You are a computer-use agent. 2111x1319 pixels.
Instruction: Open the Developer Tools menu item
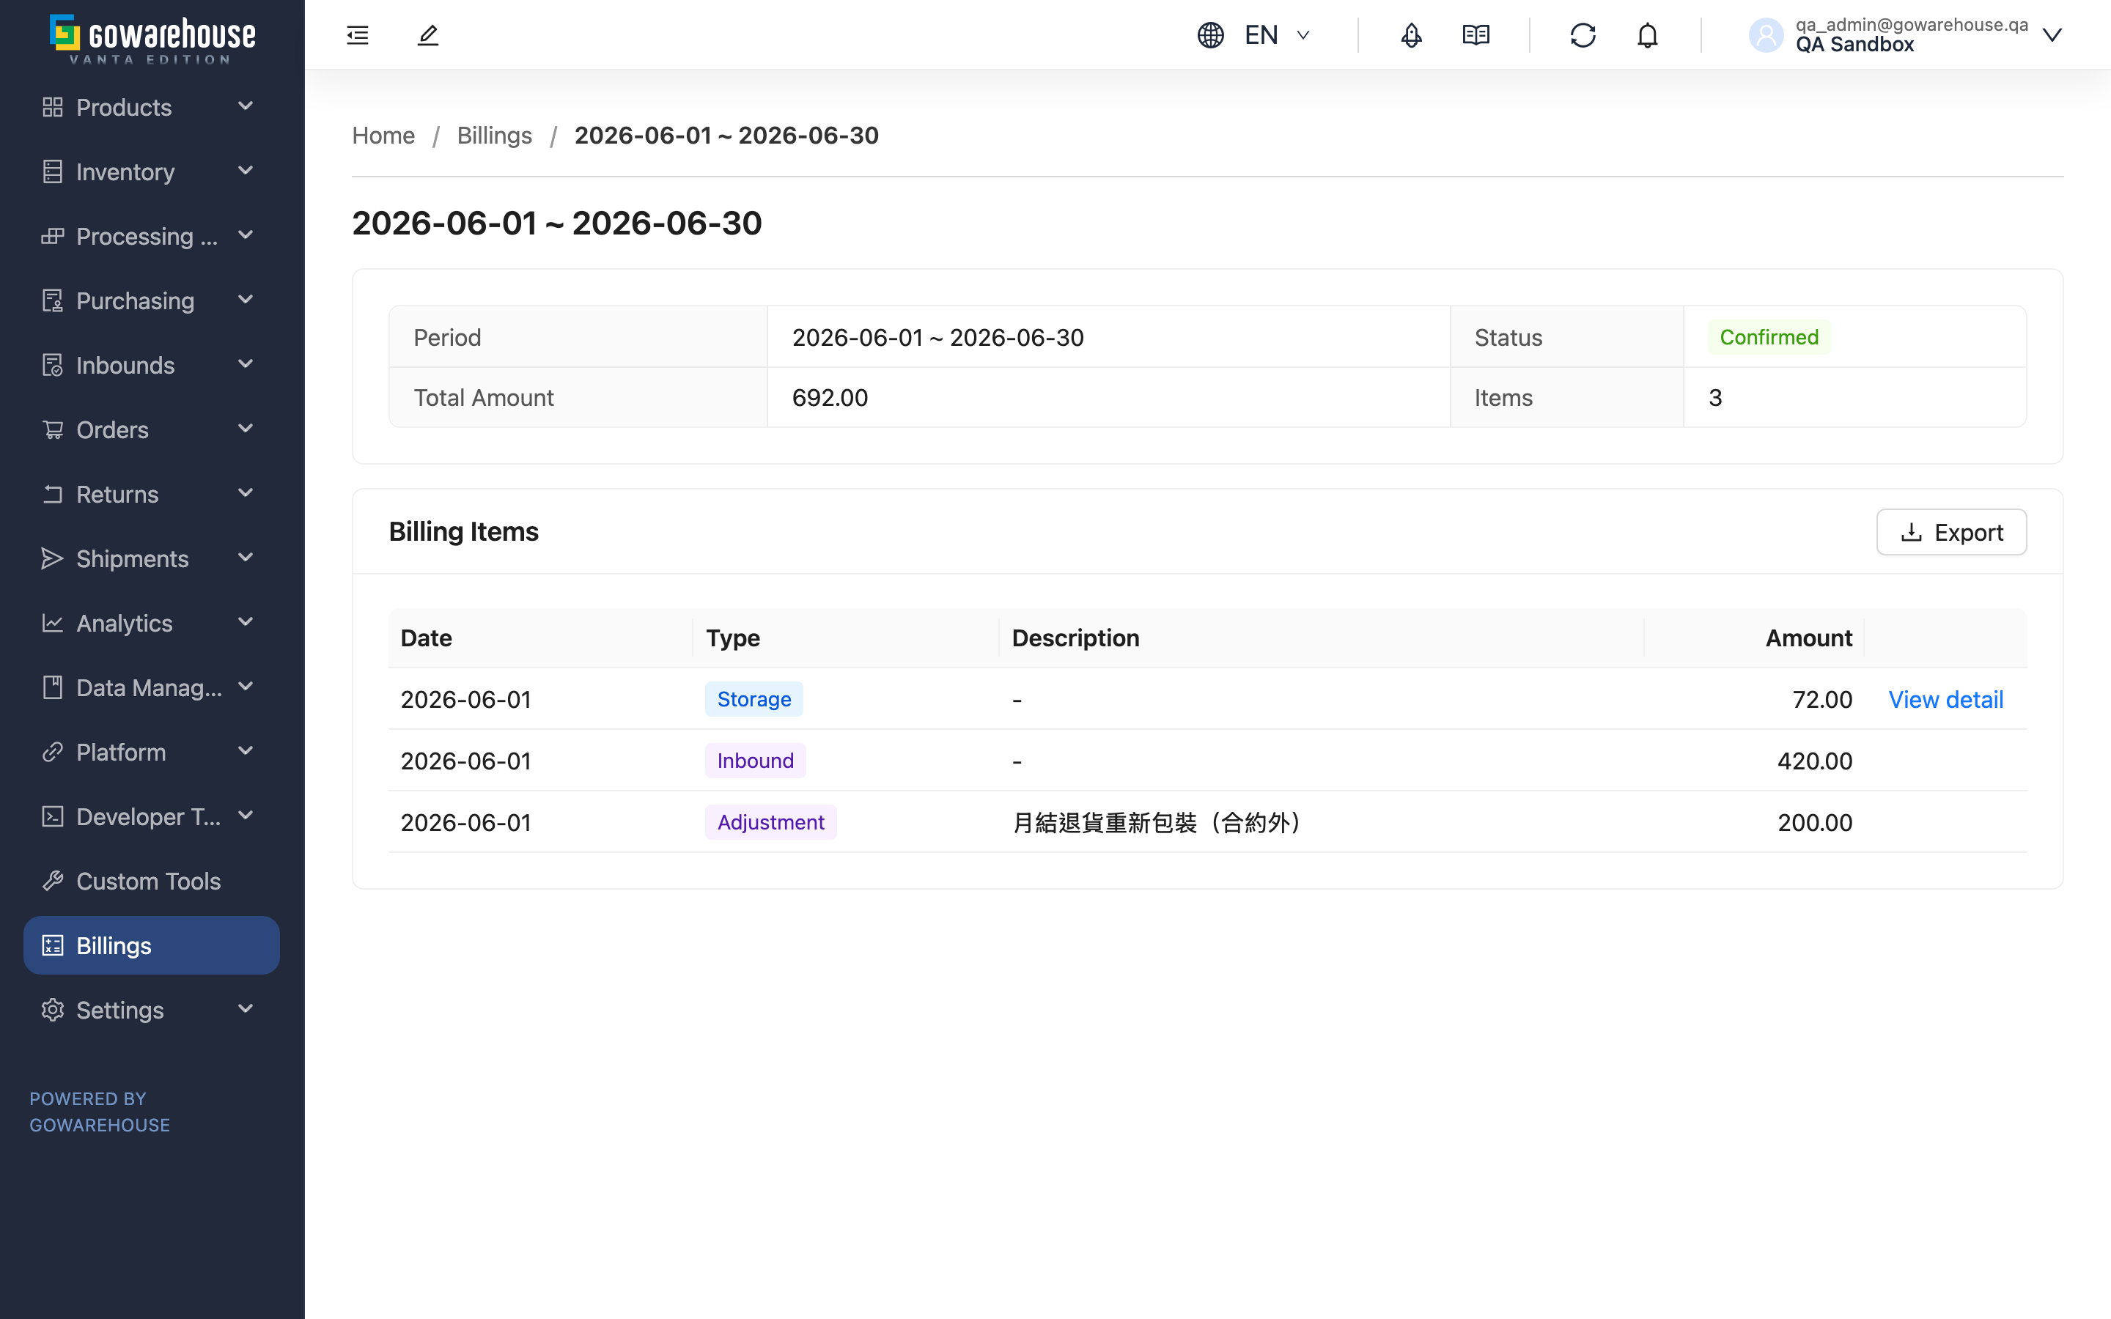(152, 816)
